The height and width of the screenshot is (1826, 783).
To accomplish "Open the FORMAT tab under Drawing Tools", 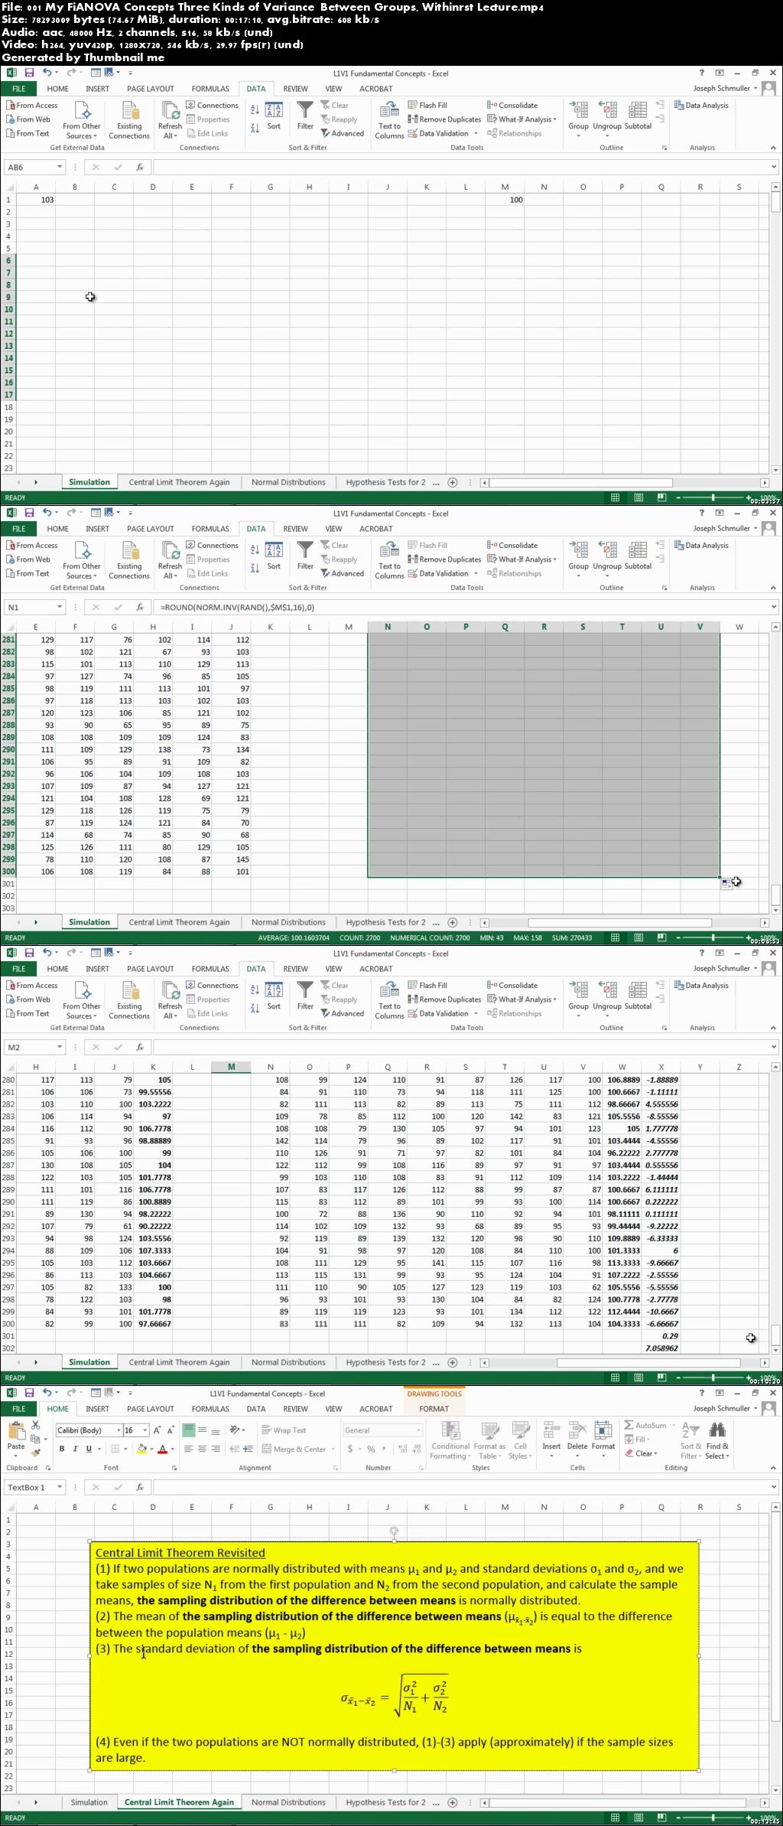I will point(434,1409).
